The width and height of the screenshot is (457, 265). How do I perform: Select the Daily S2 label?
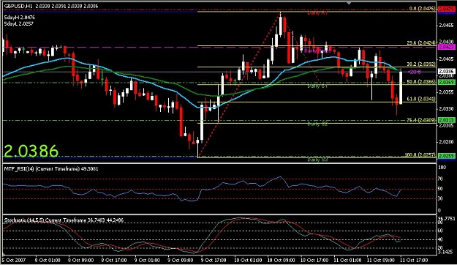[x=317, y=124]
